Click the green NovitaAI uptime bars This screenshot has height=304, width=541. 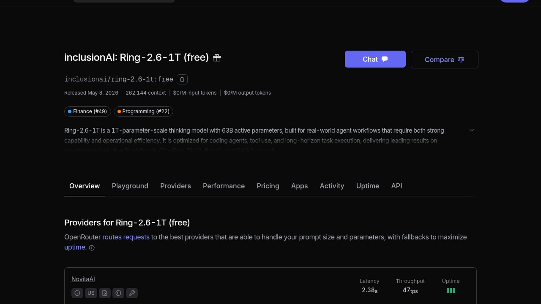(451, 290)
